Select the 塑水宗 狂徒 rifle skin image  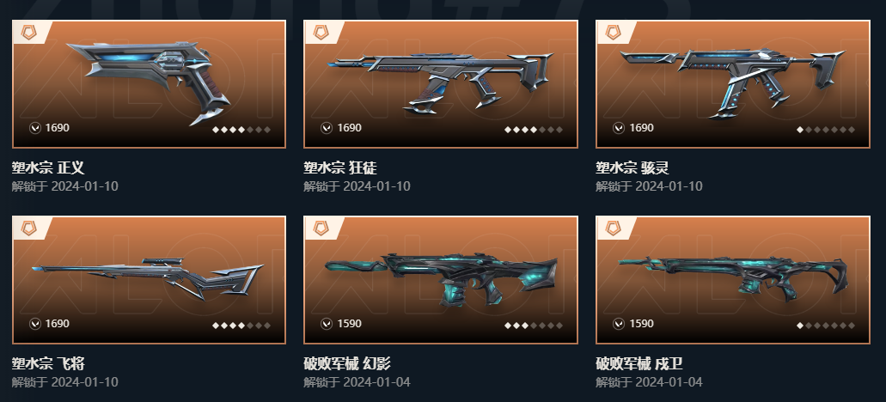click(x=440, y=83)
